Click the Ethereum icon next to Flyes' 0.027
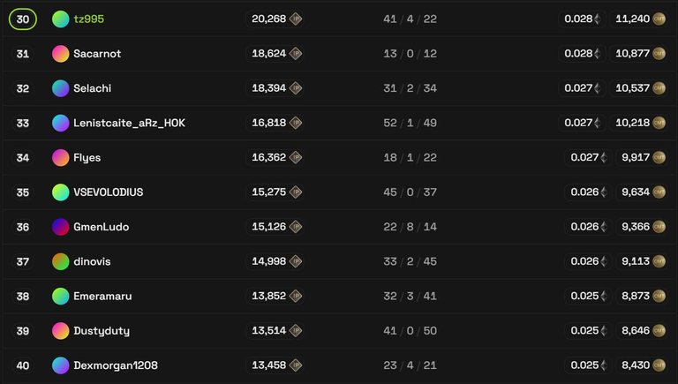678x384 pixels. (x=604, y=157)
